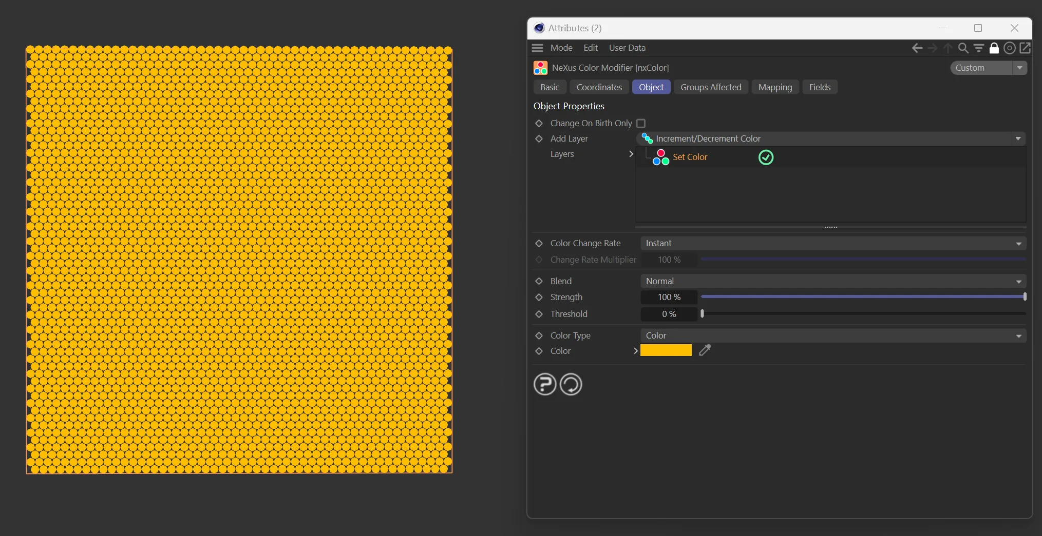Switch to the Groups Affected tab
Image resolution: width=1042 pixels, height=536 pixels.
click(711, 87)
